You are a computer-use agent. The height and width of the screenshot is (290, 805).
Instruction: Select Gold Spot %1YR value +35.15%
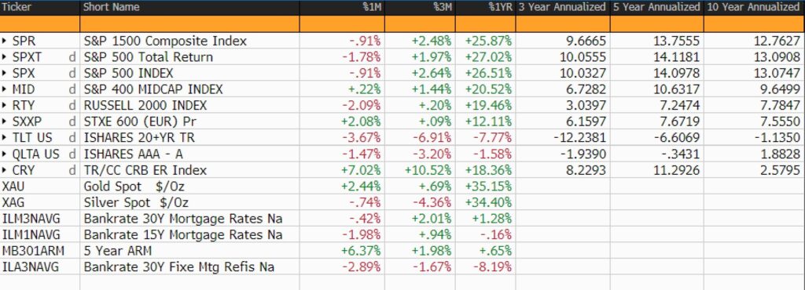coord(487,187)
